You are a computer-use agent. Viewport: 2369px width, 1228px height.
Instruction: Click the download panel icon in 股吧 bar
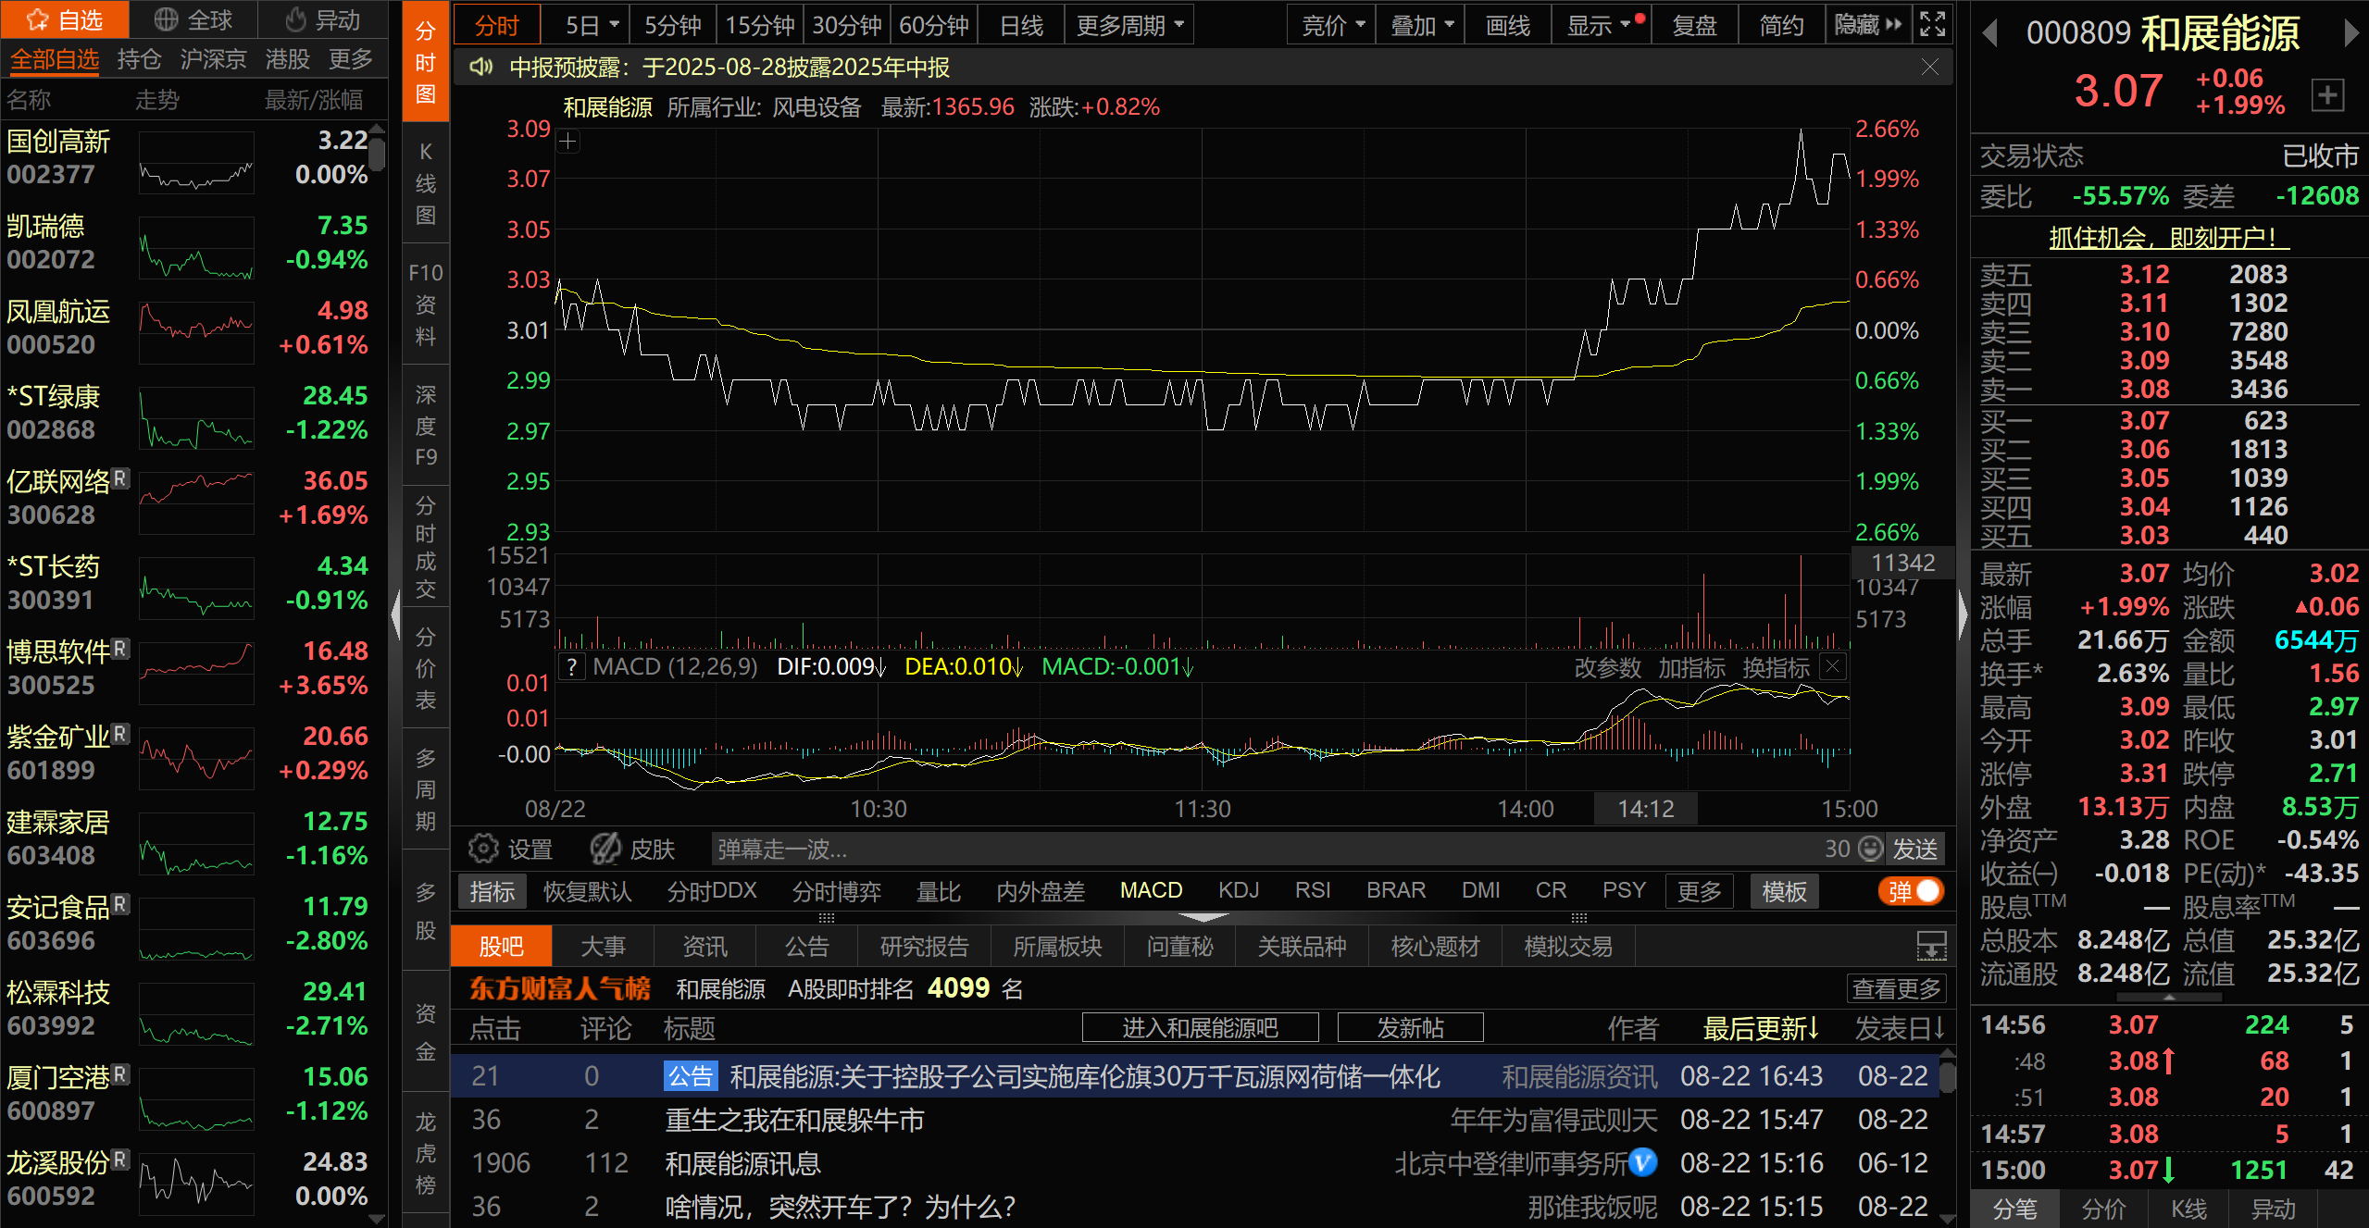tap(1931, 946)
